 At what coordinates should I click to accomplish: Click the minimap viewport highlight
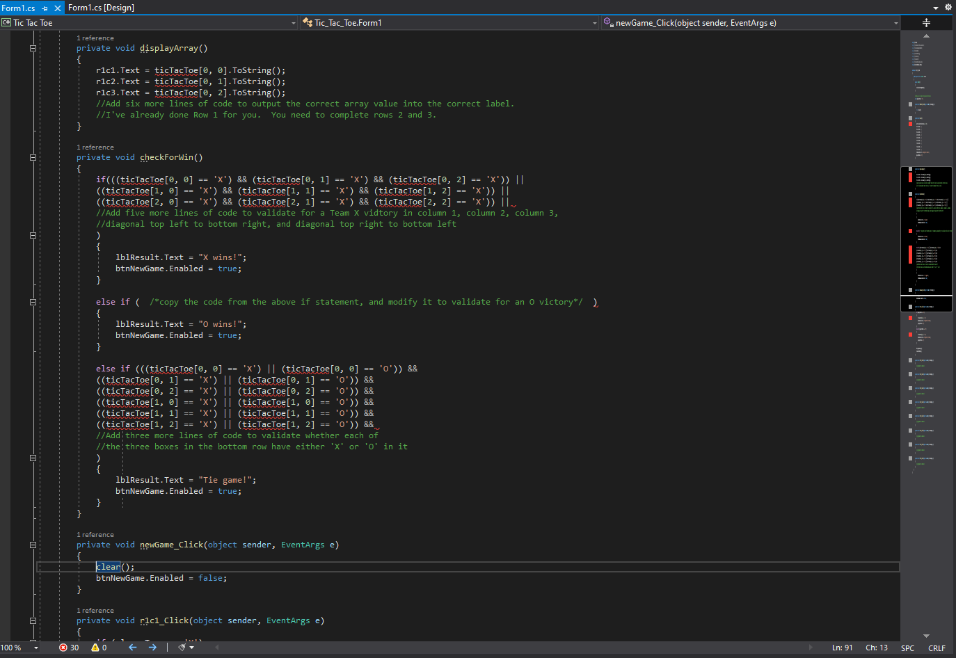926,239
